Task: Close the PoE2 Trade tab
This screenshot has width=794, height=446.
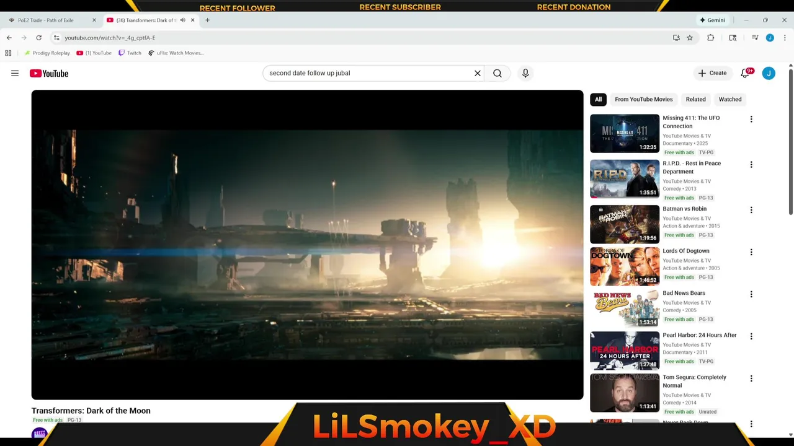Action: coord(94,20)
